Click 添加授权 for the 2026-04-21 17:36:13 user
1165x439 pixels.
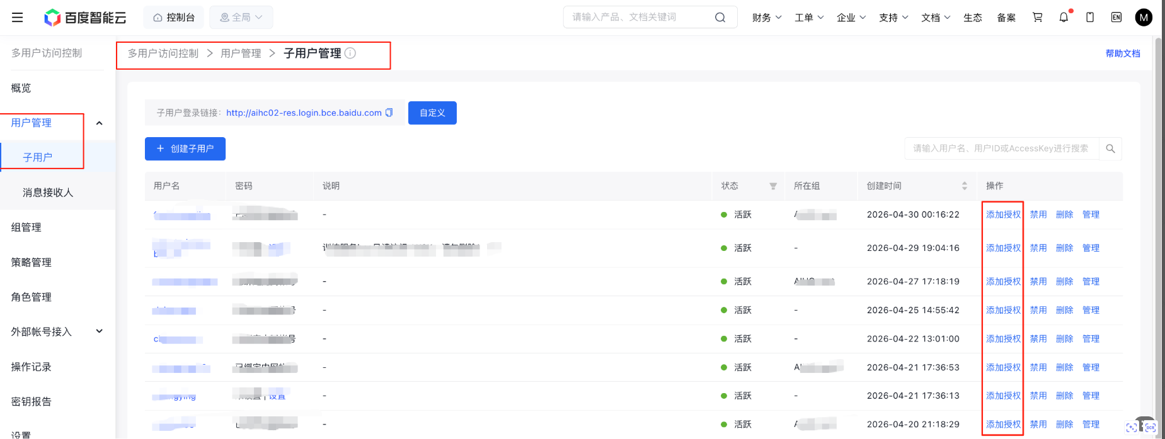tap(1003, 396)
